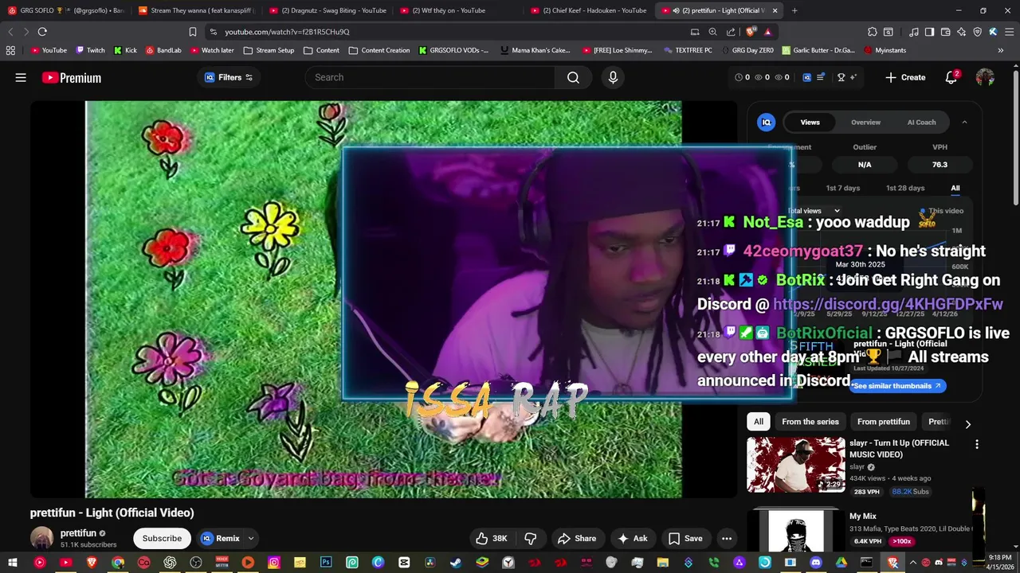This screenshot has width=1020, height=573.
Task: Open the Total views dropdown
Action: [x=813, y=211]
